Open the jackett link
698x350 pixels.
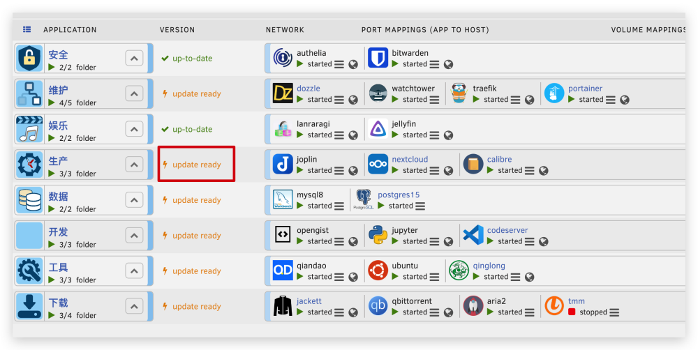pos(309,301)
